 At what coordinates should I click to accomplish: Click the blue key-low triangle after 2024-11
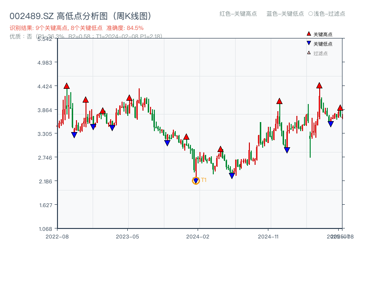287,150
